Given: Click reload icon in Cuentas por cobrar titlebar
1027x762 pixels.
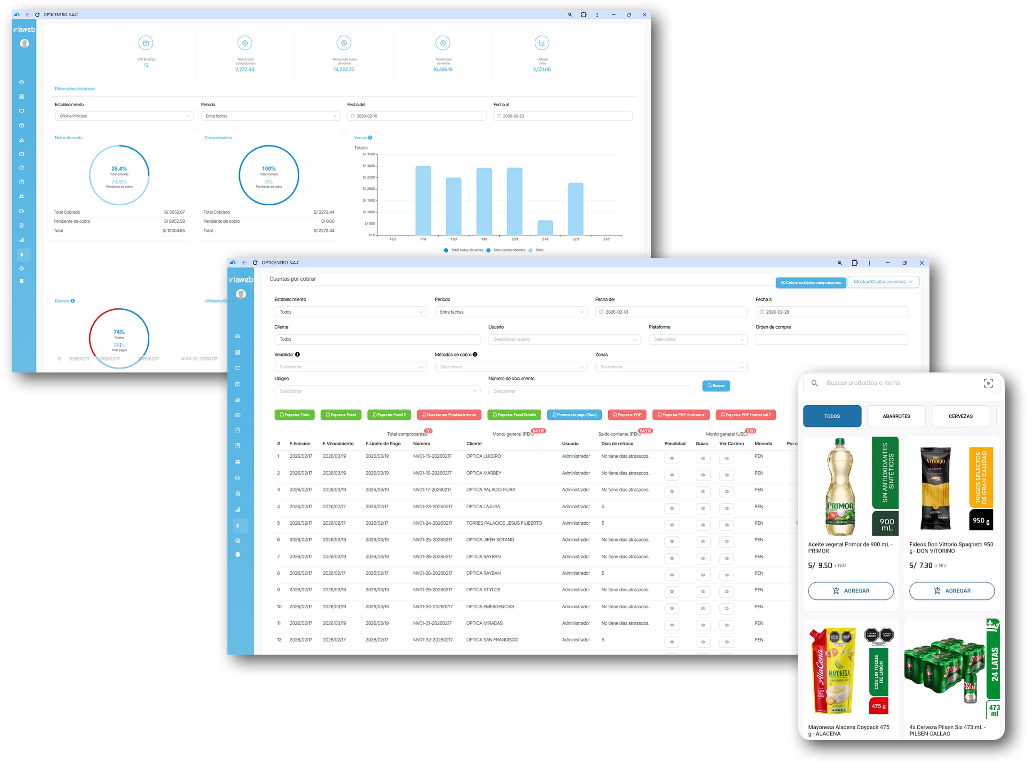Looking at the screenshot, I should click(x=255, y=263).
